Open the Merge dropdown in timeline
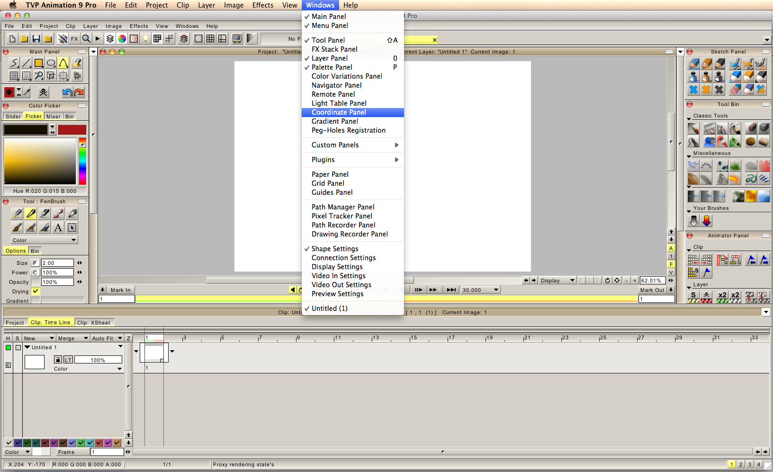 73,338
